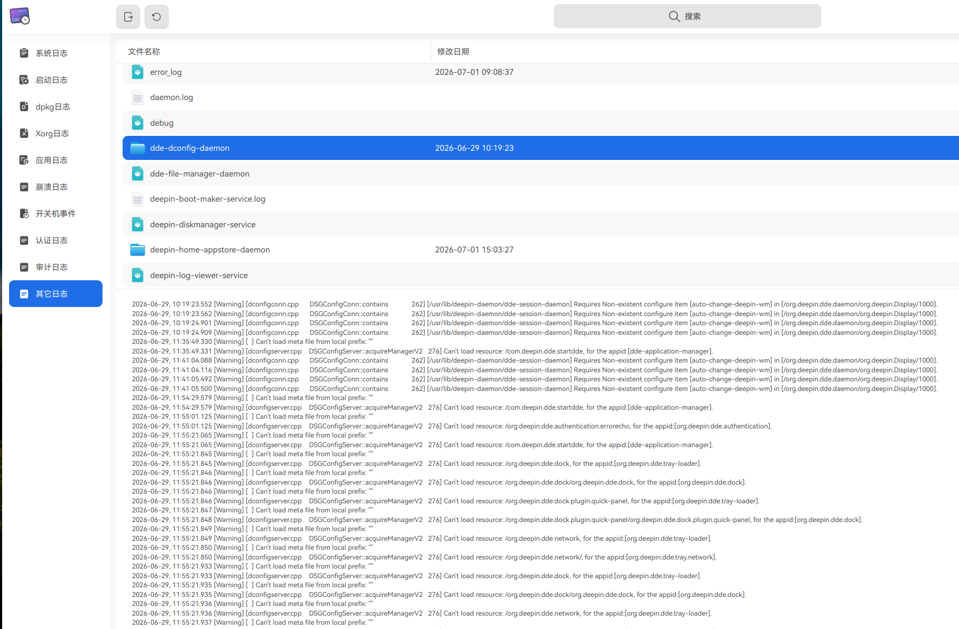Image resolution: width=959 pixels, height=629 pixels.
Task: Click the 其它日志 sidebar icon
Action: (24, 294)
